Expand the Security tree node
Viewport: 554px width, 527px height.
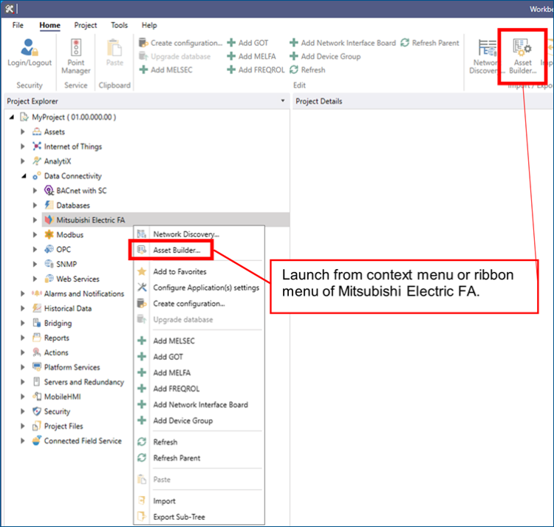tap(23, 412)
